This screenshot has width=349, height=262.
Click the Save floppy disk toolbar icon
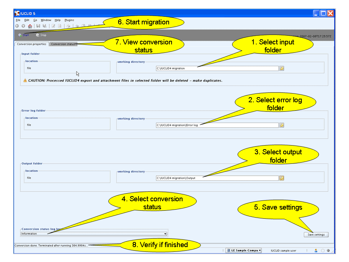point(38,26)
